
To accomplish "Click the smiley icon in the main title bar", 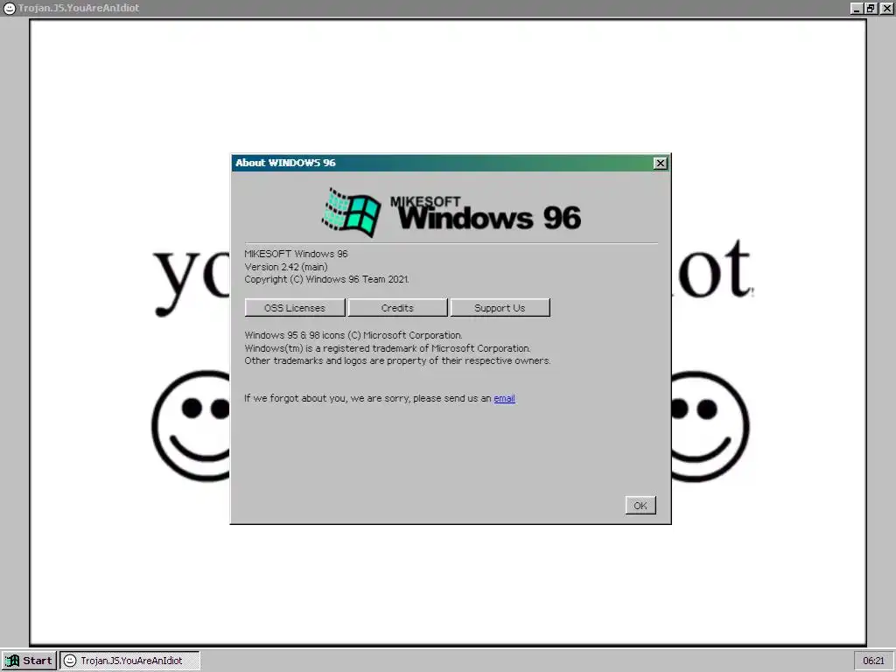I will [9, 8].
